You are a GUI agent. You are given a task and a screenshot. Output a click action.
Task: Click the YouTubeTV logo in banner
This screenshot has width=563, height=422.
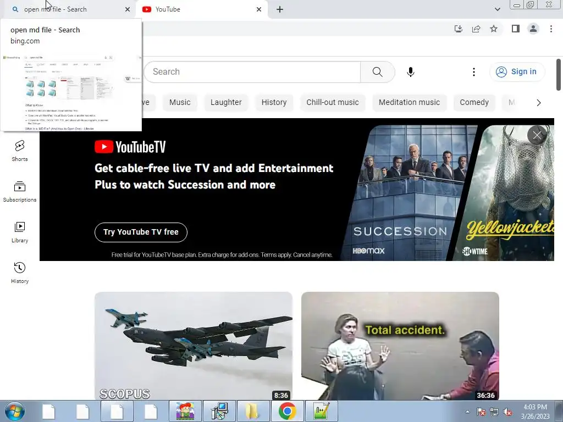point(130,147)
